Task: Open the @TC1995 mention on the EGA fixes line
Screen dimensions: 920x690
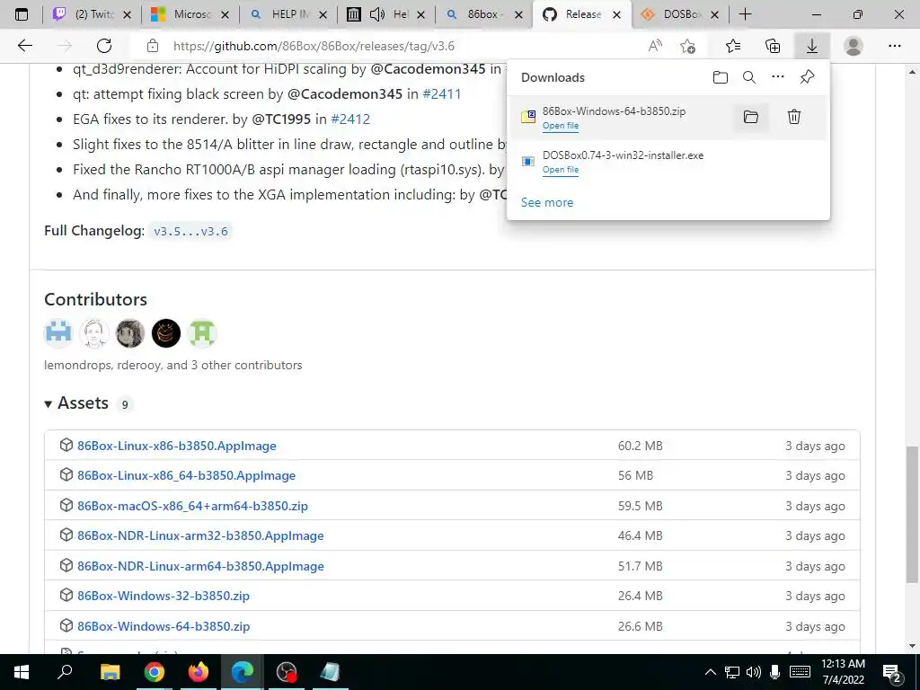Action: [x=281, y=119]
